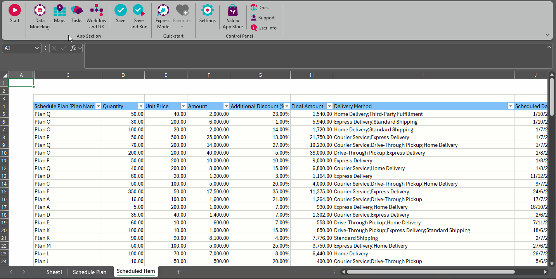Add a new sheet with plus button
556x279 pixels.
178,272
